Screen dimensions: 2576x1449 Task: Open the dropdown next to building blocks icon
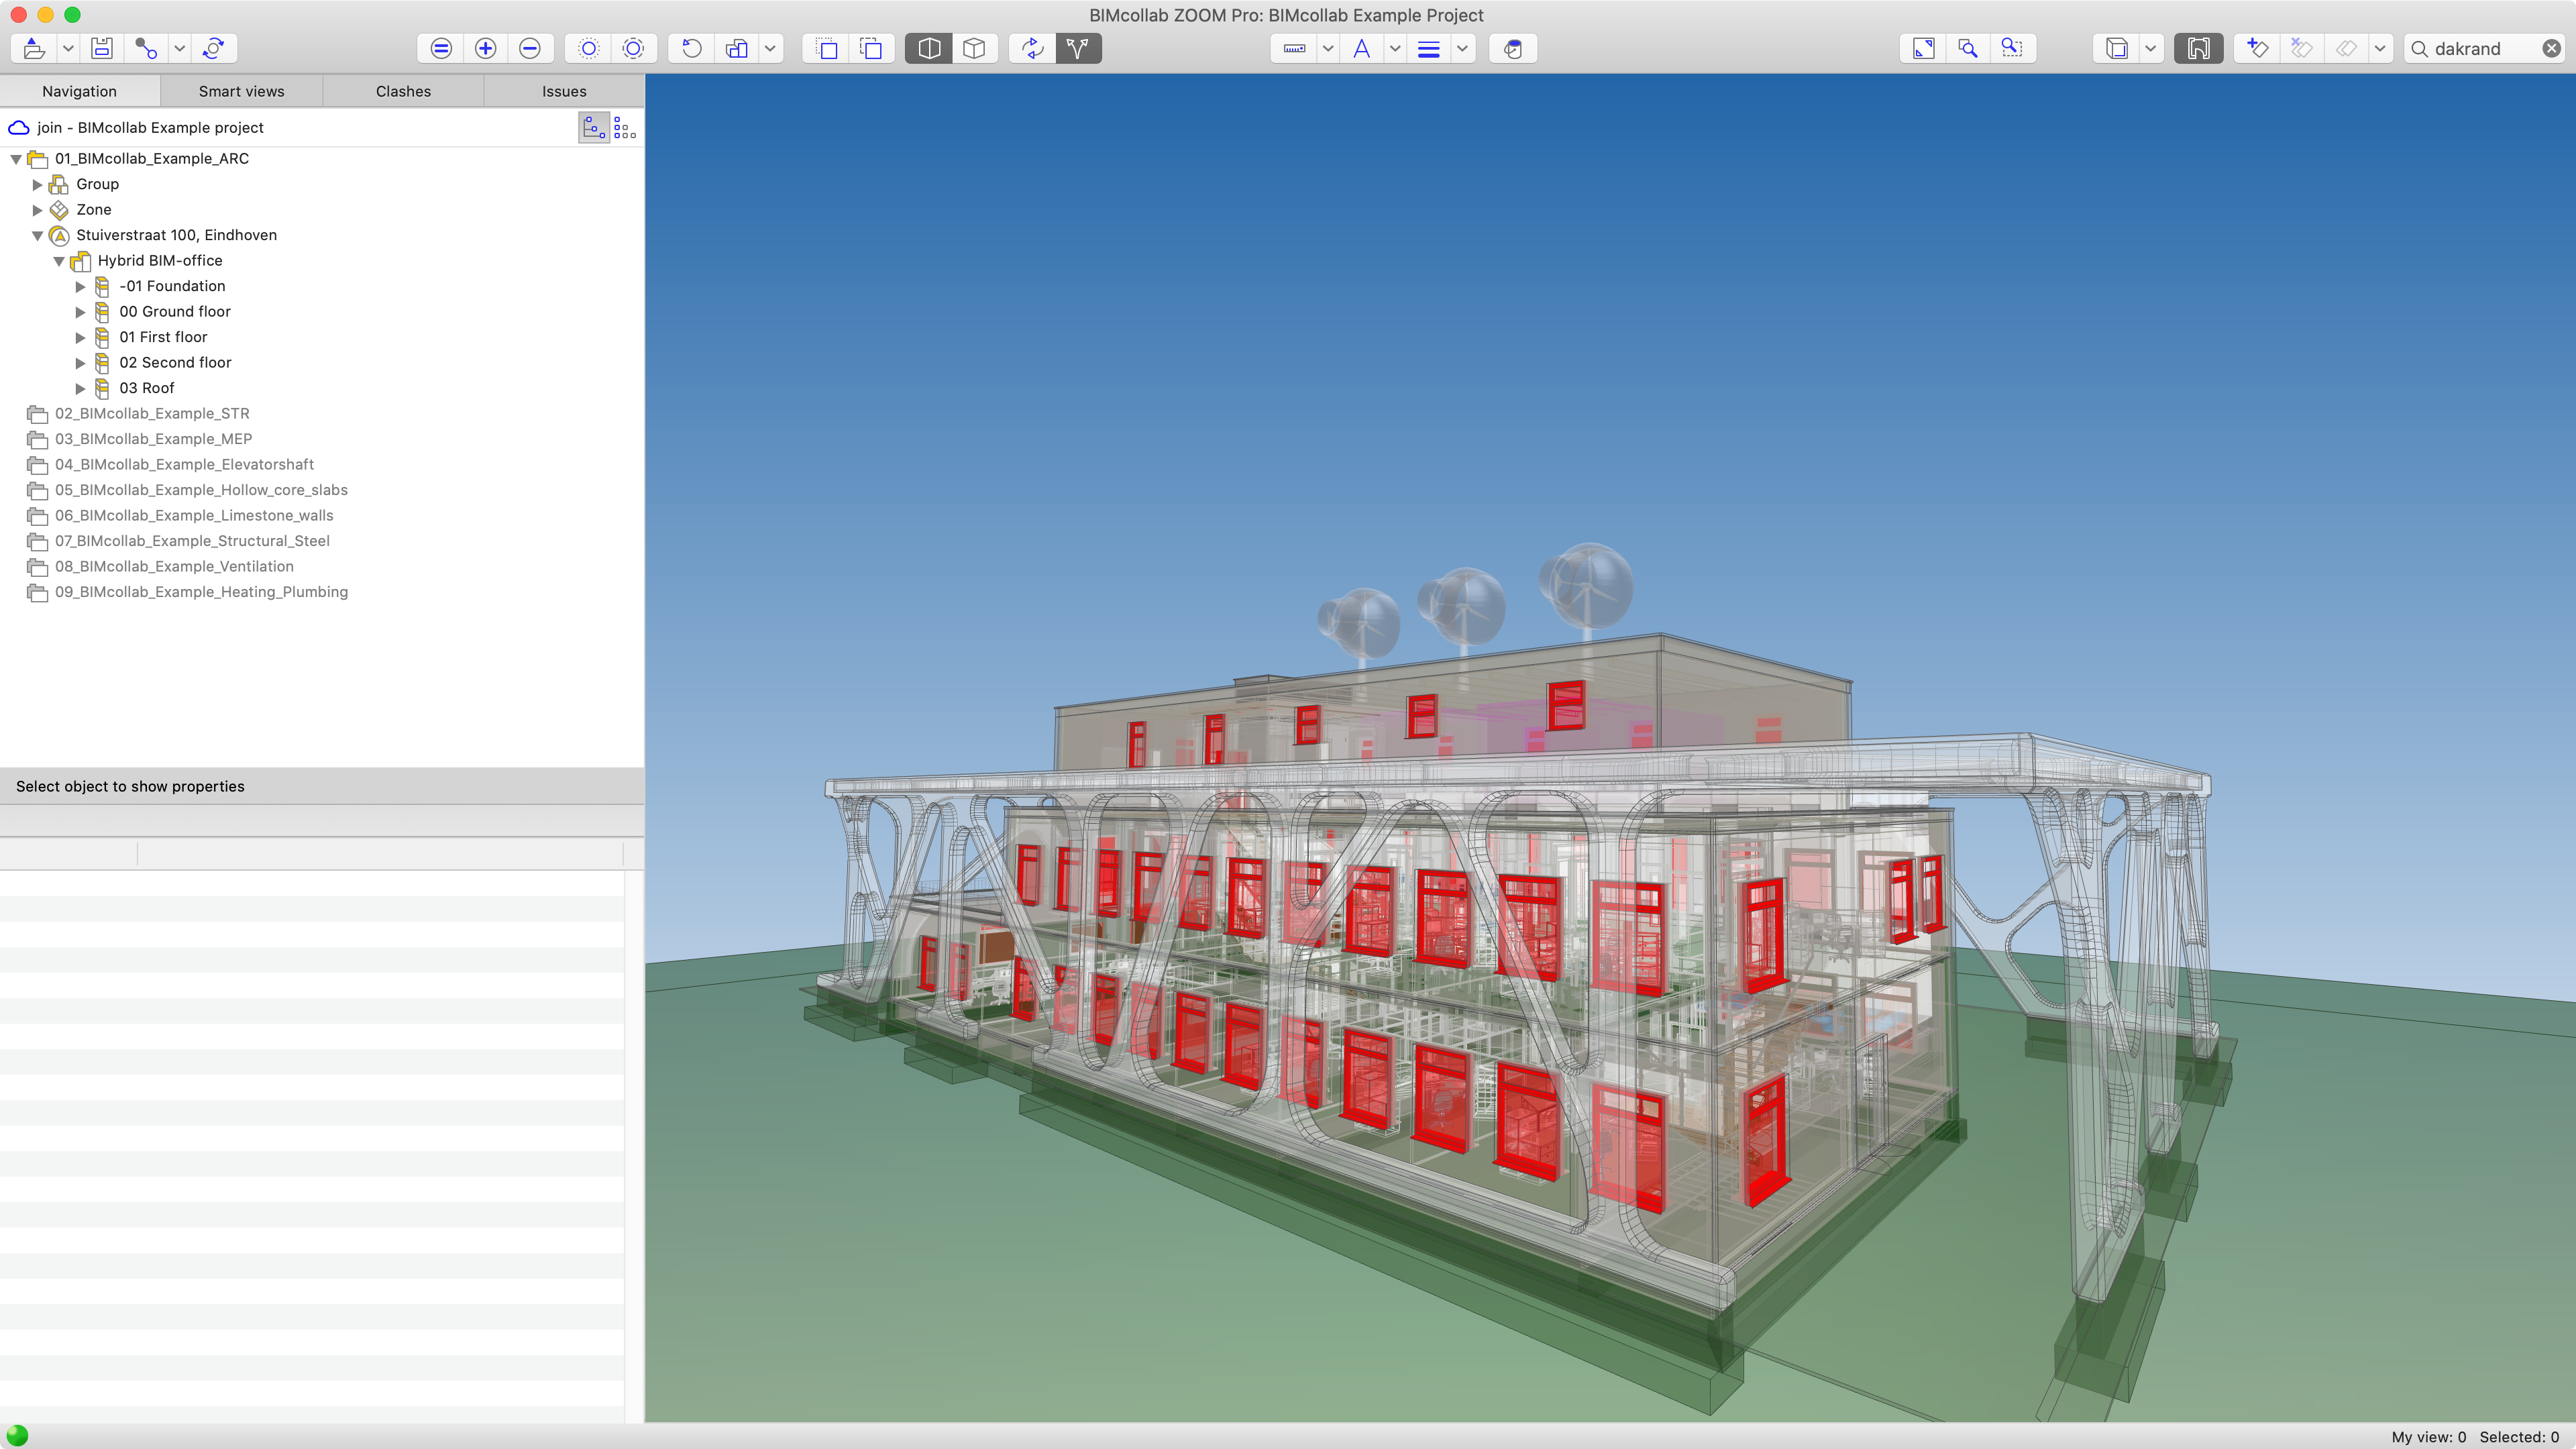pos(770,48)
